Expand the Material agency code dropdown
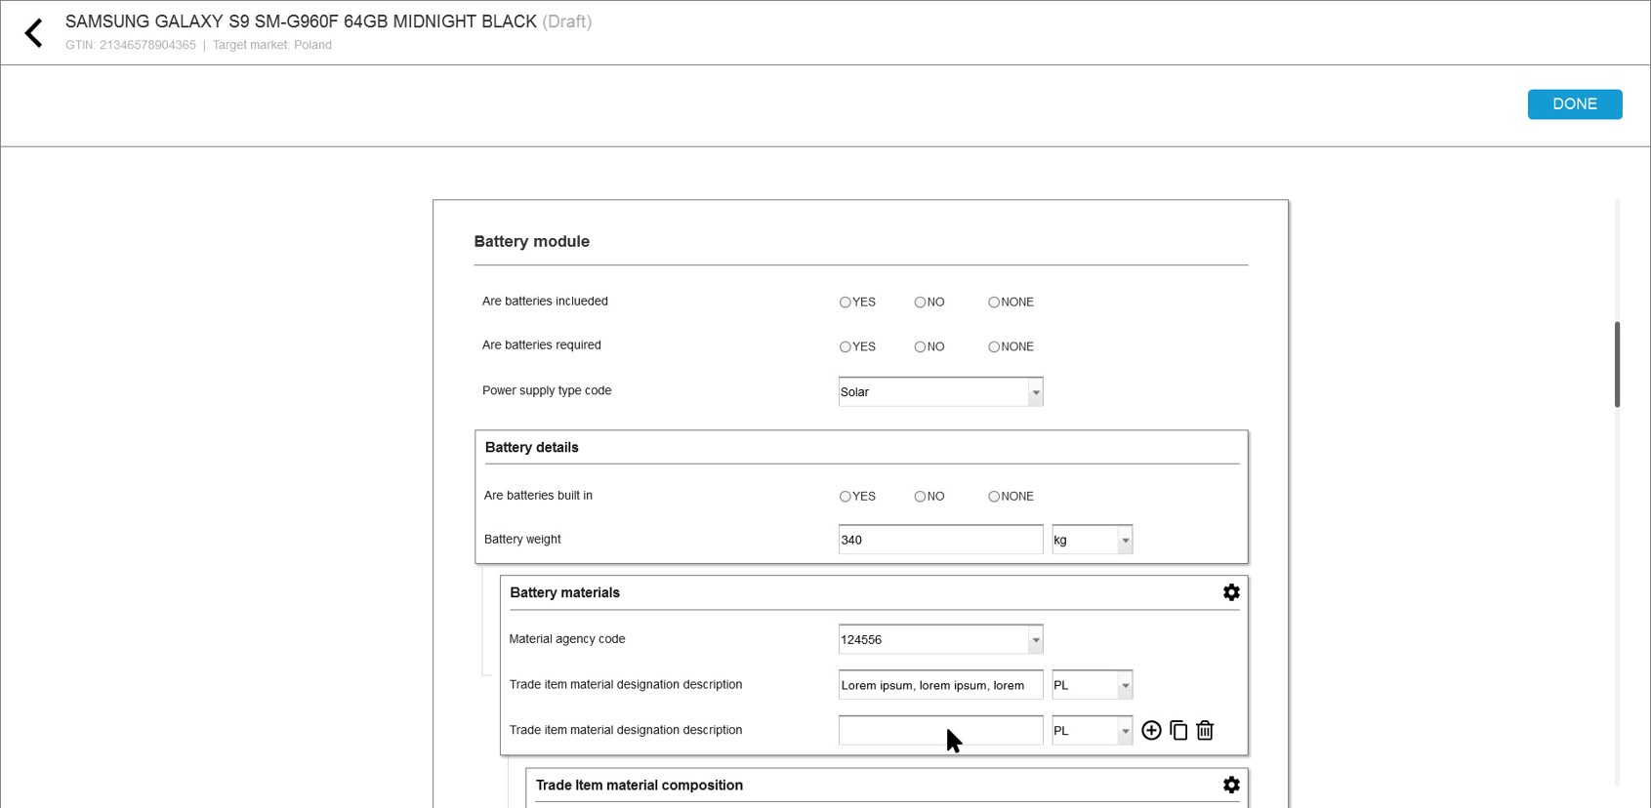The height and width of the screenshot is (808, 1651). pyautogui.click(x=1035, y=640)
